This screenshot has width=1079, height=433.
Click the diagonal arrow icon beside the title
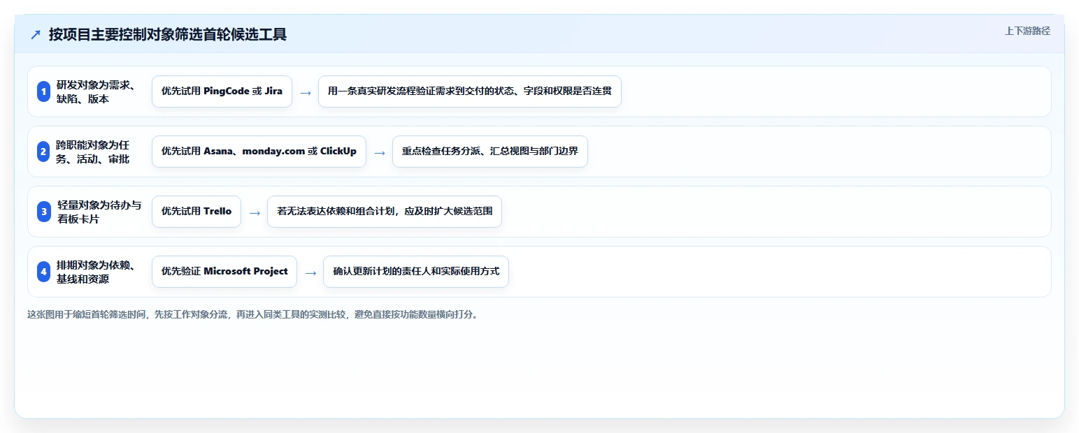[36, 34]
